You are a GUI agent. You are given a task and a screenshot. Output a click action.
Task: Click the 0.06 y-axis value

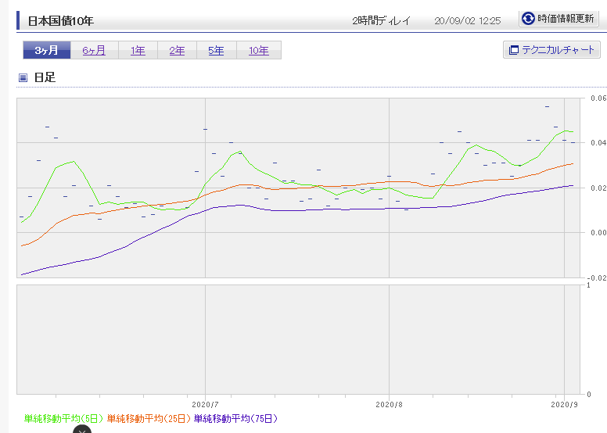click(598, 98)
